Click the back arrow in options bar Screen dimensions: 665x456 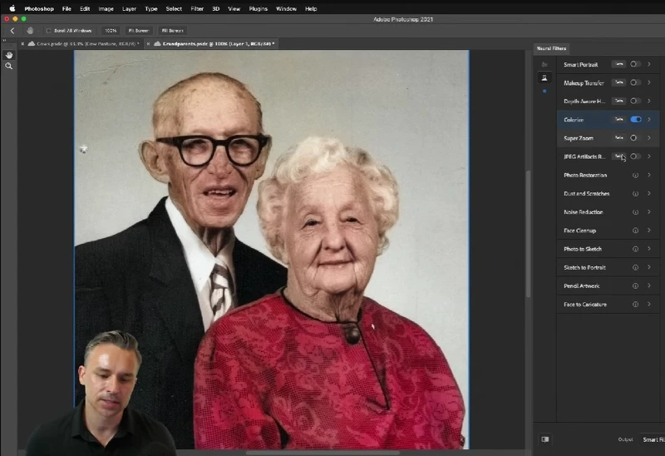pos(12,31)
